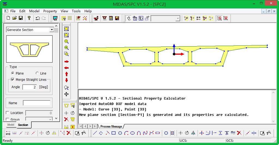Click into the Angle input field

(30, 87)
